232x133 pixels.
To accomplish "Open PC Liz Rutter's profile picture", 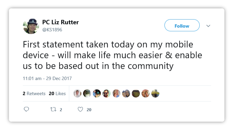I will click(31, 26).
